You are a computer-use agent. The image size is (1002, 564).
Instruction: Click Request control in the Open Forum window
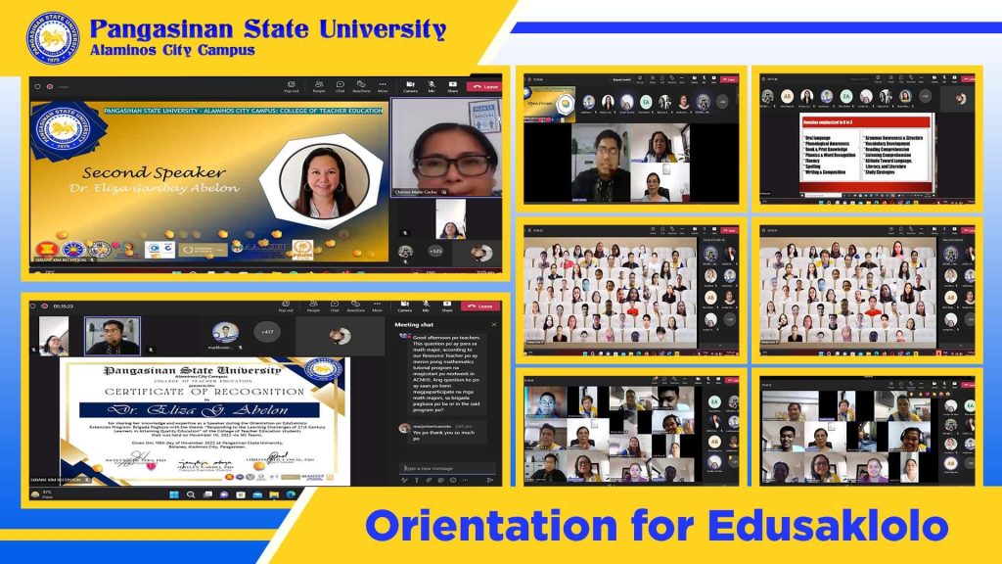tap(621, 79)
